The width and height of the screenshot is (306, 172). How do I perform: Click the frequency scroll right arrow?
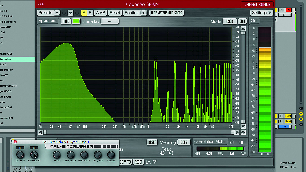237,132
